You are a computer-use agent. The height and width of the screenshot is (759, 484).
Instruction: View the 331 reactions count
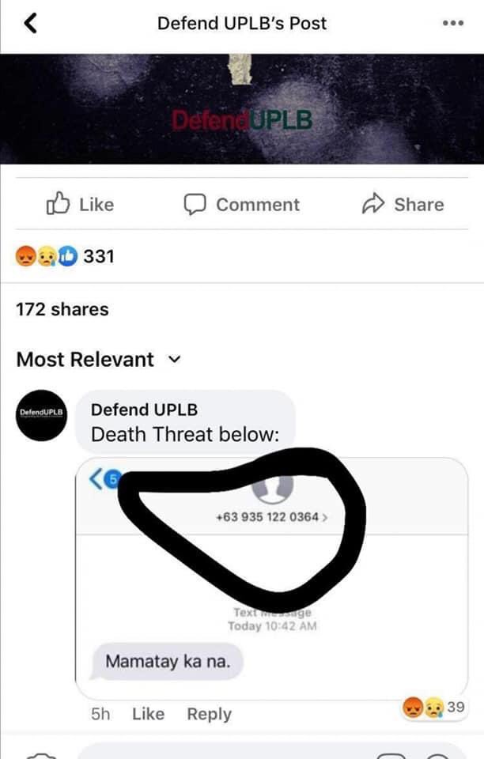(99, 256)
